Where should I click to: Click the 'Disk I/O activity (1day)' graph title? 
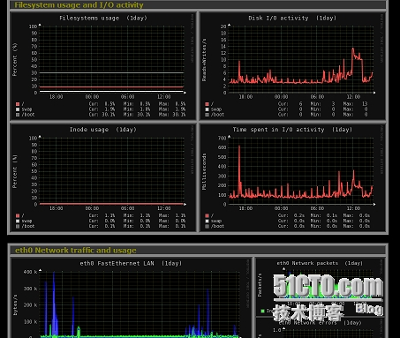[292, 19]
